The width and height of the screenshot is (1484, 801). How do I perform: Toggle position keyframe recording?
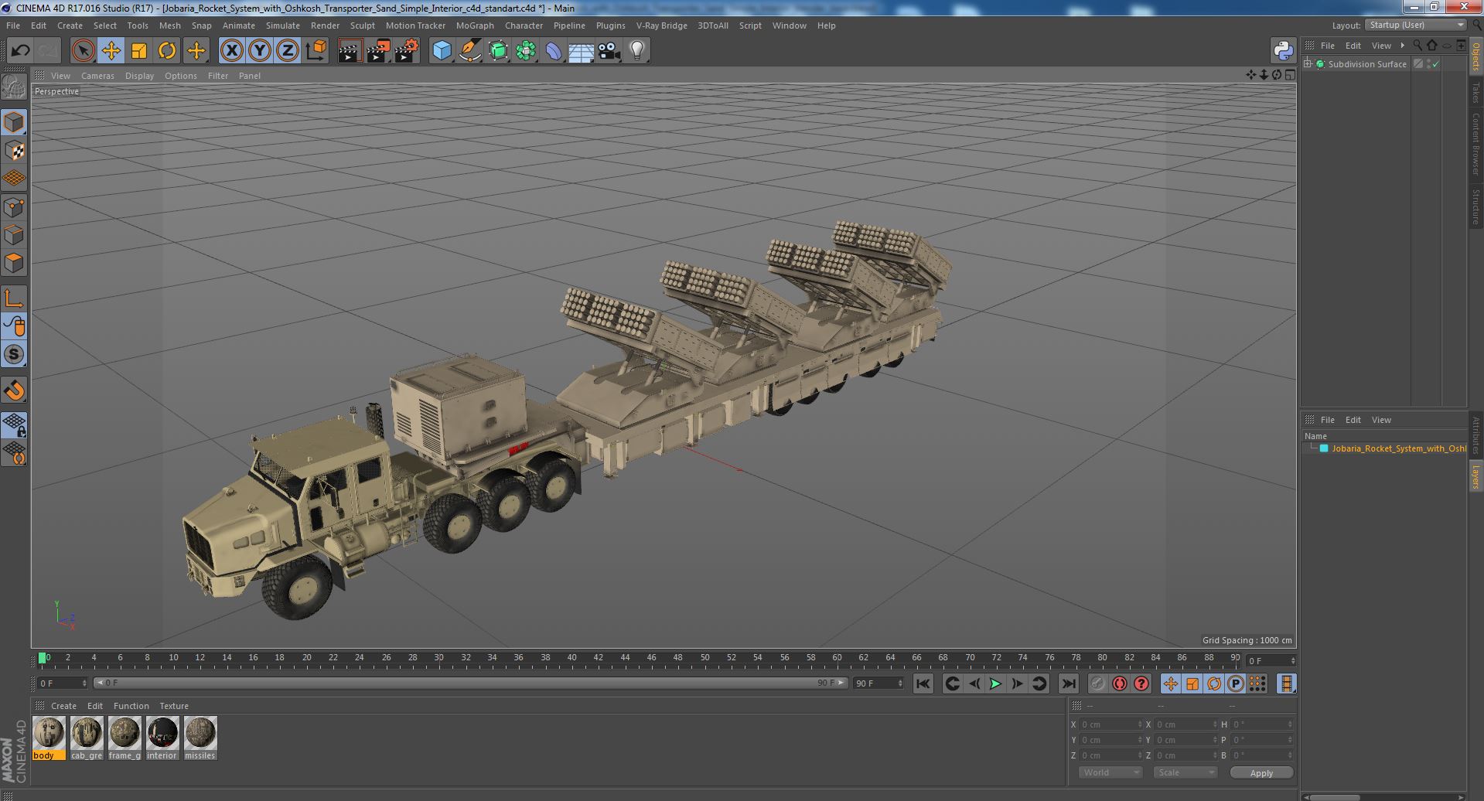[1170, 683]
